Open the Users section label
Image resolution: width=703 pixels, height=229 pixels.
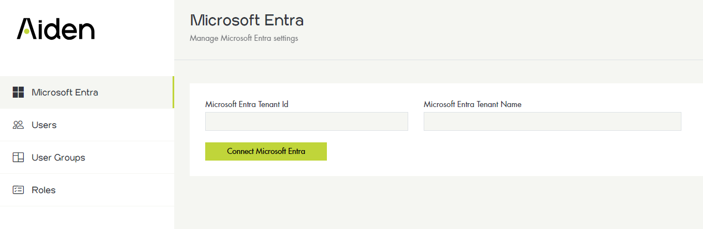[x=44, y=125]
